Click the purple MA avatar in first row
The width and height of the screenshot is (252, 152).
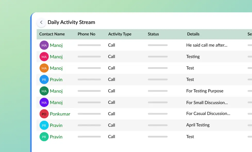(x=44, y=45)
